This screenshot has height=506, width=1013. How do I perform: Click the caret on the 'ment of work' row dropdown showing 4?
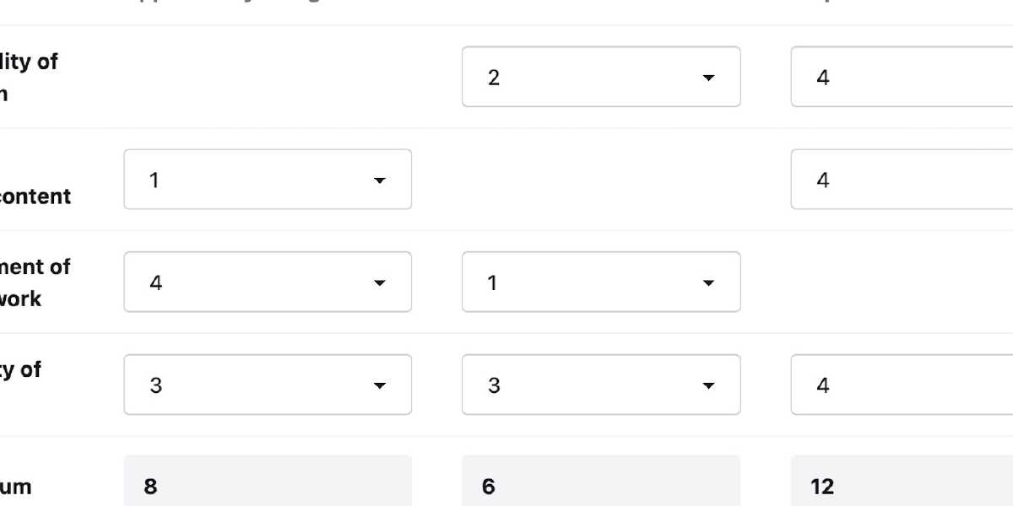[379, 283]
